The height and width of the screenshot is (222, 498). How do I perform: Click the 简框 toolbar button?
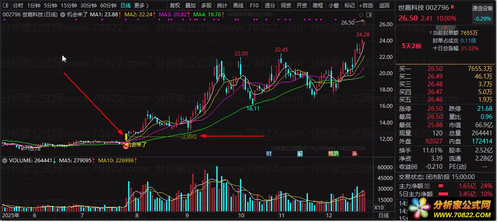click(x=318, y=6)
